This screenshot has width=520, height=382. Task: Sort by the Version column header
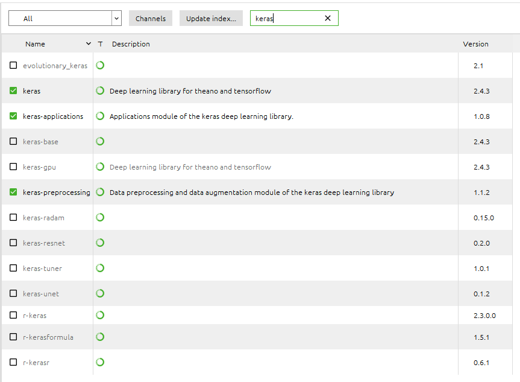click(x=475, y=44)
